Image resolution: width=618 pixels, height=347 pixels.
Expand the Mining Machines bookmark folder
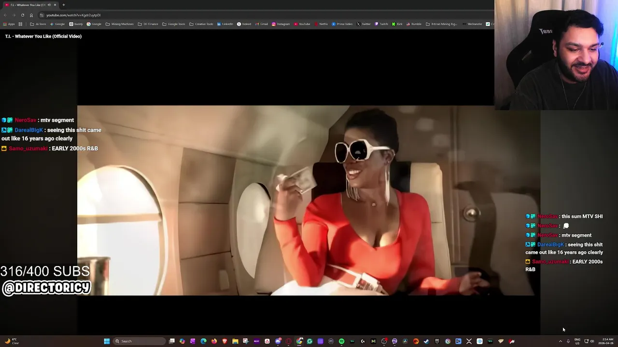(120, 24)
